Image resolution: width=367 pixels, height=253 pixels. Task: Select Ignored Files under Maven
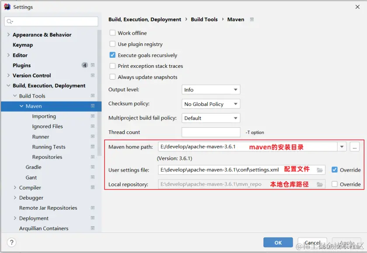click(x=48, y=126)
